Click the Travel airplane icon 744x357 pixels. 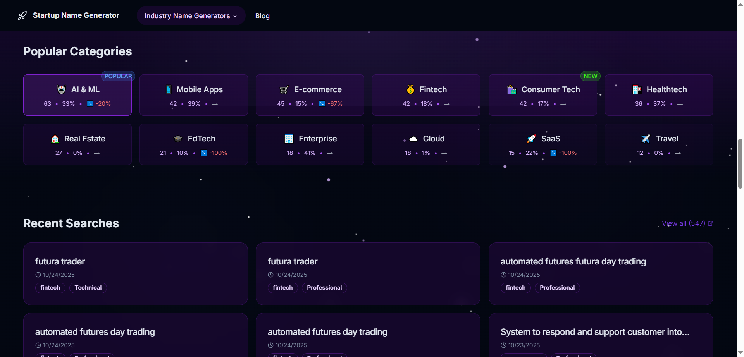click(645, 138)
